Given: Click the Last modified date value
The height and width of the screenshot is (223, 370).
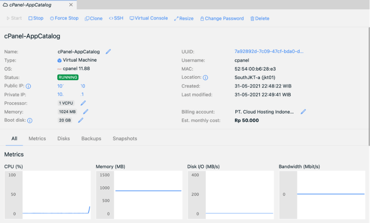Looking at the screenshot, I should pyautogui.click(x=263, y=94).
